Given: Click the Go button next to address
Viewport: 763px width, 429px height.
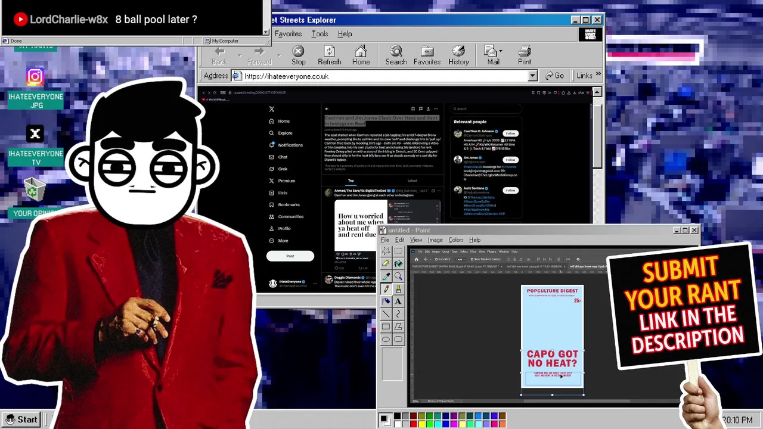Looking at the screenshot, I should [x=554, y=76].
